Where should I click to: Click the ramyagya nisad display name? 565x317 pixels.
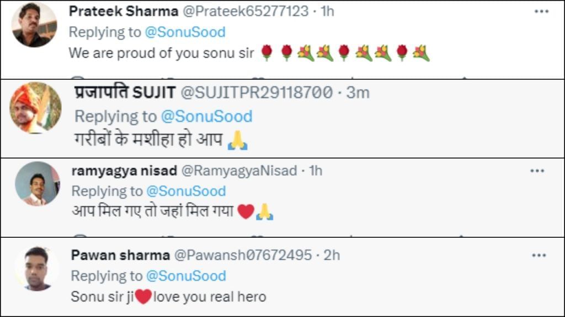point(124,171)
